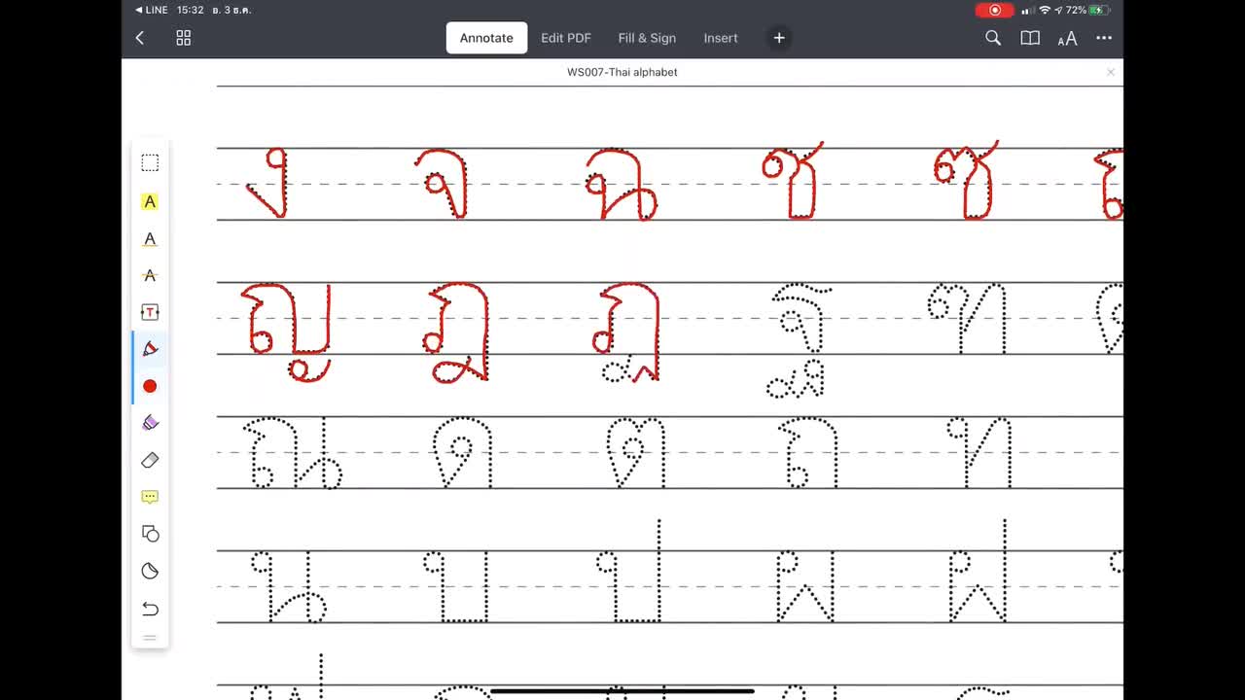Select the shapes annotation tool
Image resolution: width=1245 pixels, height=700 pixels.
[x=150, y=533]
